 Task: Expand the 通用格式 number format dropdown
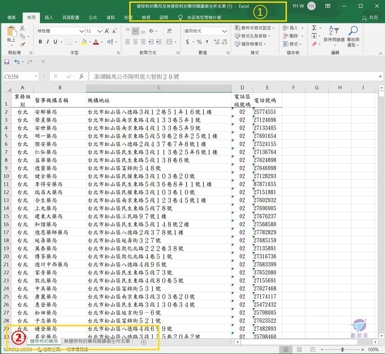[224, 31]
